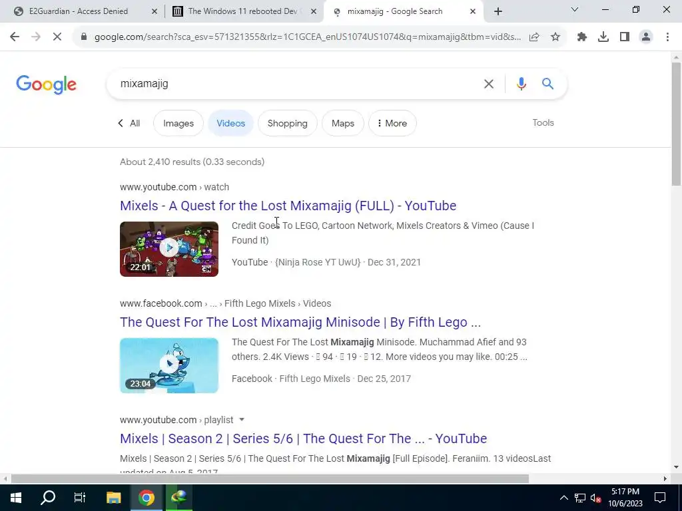The height and width of the screenshot is (511, 682).
Task: Open the Extensions puzzle icon
Action: 582,37
